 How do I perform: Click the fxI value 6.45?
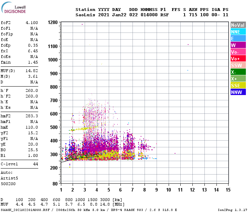point(33,51)
